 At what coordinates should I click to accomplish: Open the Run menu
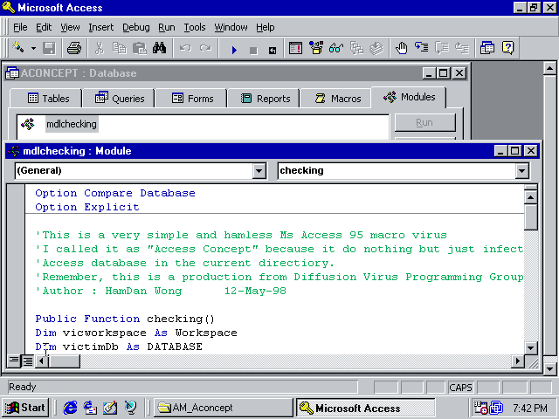tap(167, 27)
